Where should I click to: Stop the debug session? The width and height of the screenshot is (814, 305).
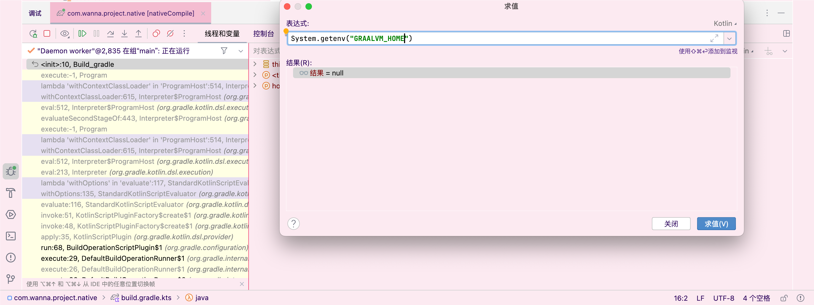47,33
